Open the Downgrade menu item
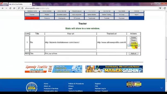167x94 pixels. pos(62,18)
